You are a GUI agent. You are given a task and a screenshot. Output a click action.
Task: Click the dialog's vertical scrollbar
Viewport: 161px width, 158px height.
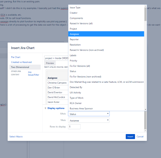click(145, 120)
